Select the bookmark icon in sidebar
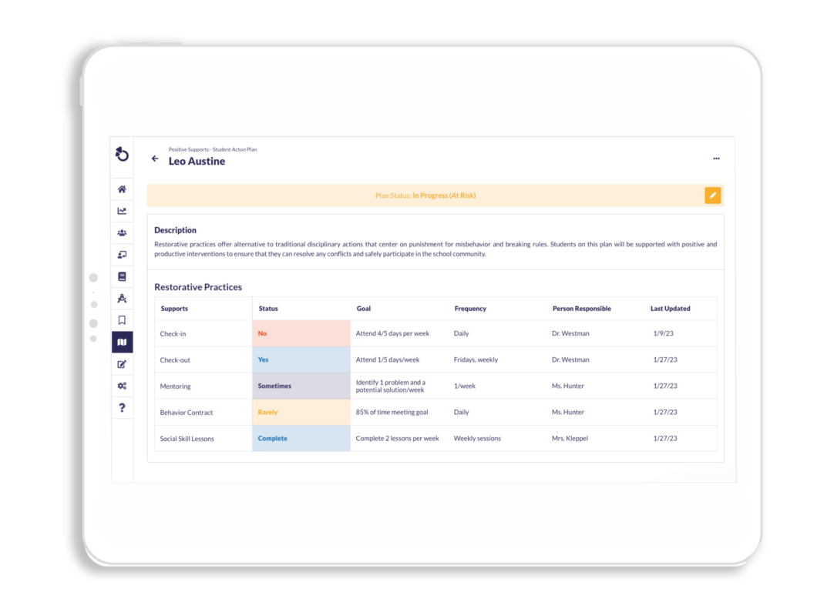Image resolution: width=834 pixels, height=595 pixels. pyautogui.click(x=122, y=320)
